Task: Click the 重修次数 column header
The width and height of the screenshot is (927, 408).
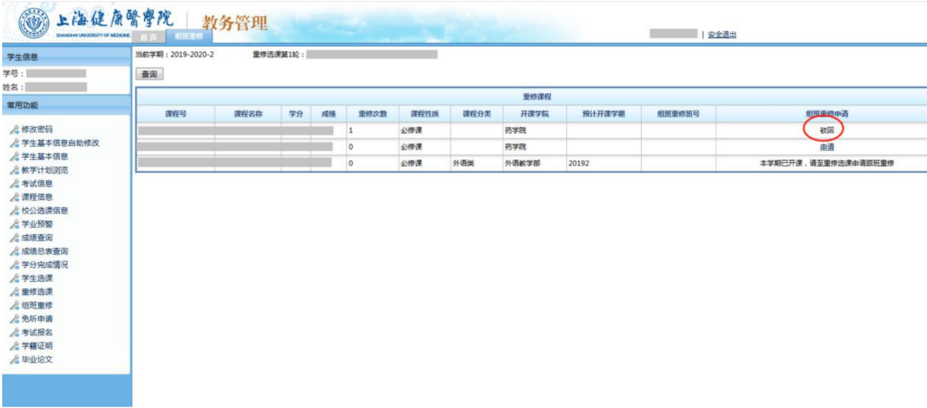Action: pyautogui.click(x=372, y=114)
